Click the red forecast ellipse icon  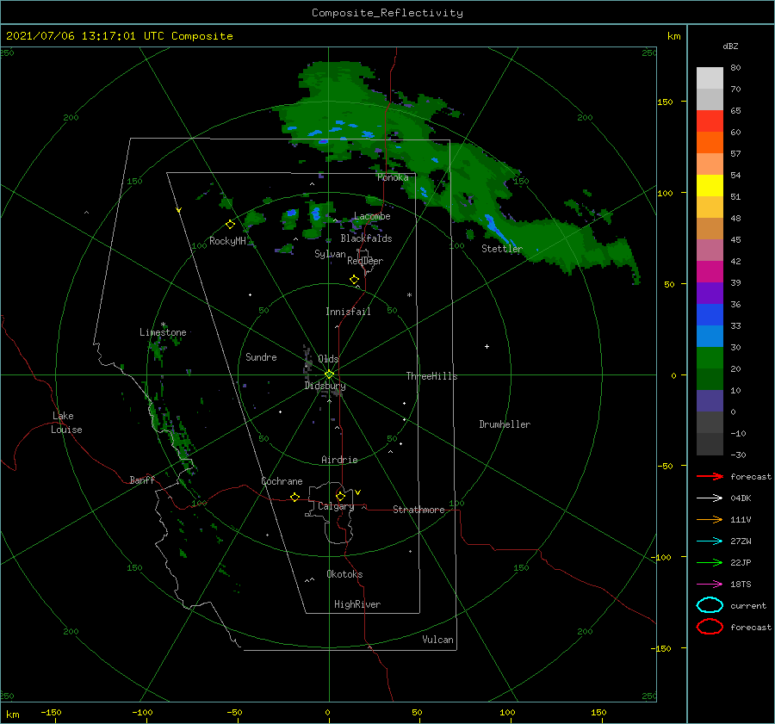tap(710, 627)
